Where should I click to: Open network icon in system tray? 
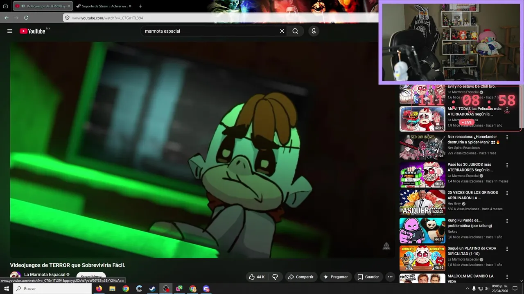coord(481,289)
